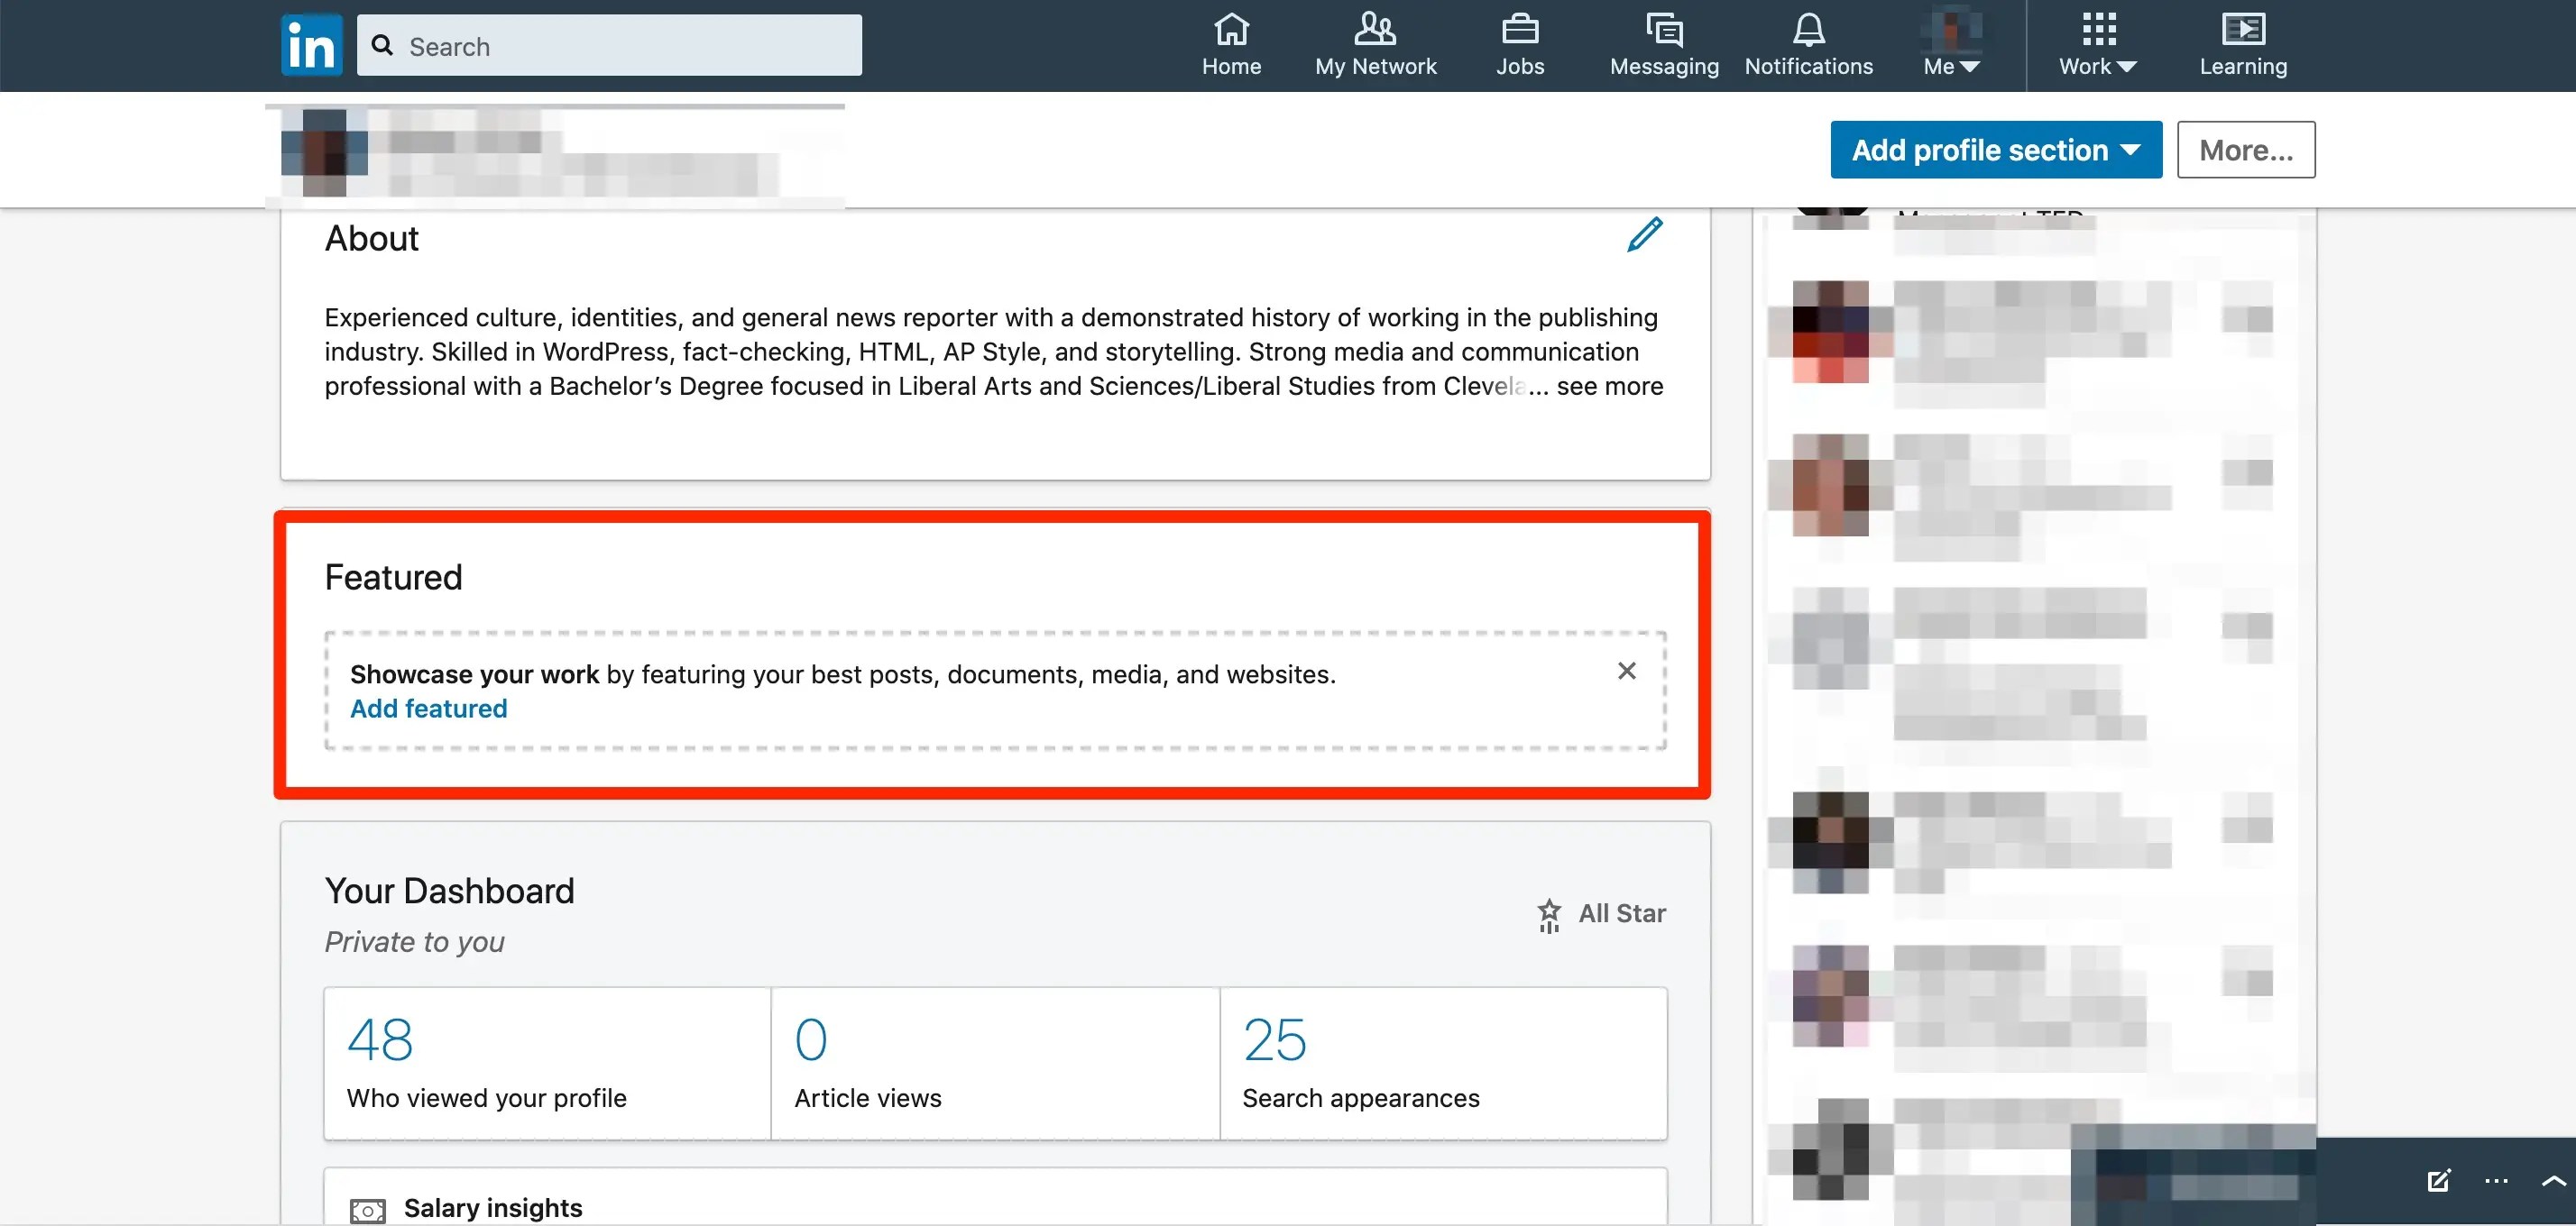The width and height of the screenshot is (2576, 1226).
Task: Click the More... button
Action: coord(2245,150)
